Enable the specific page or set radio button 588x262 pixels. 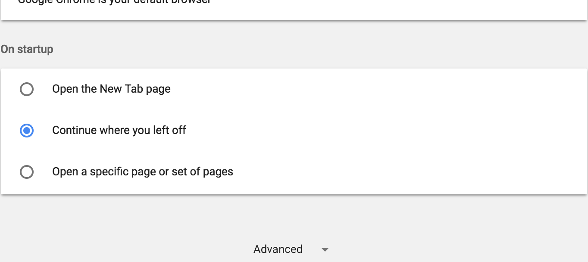(27, 172)
